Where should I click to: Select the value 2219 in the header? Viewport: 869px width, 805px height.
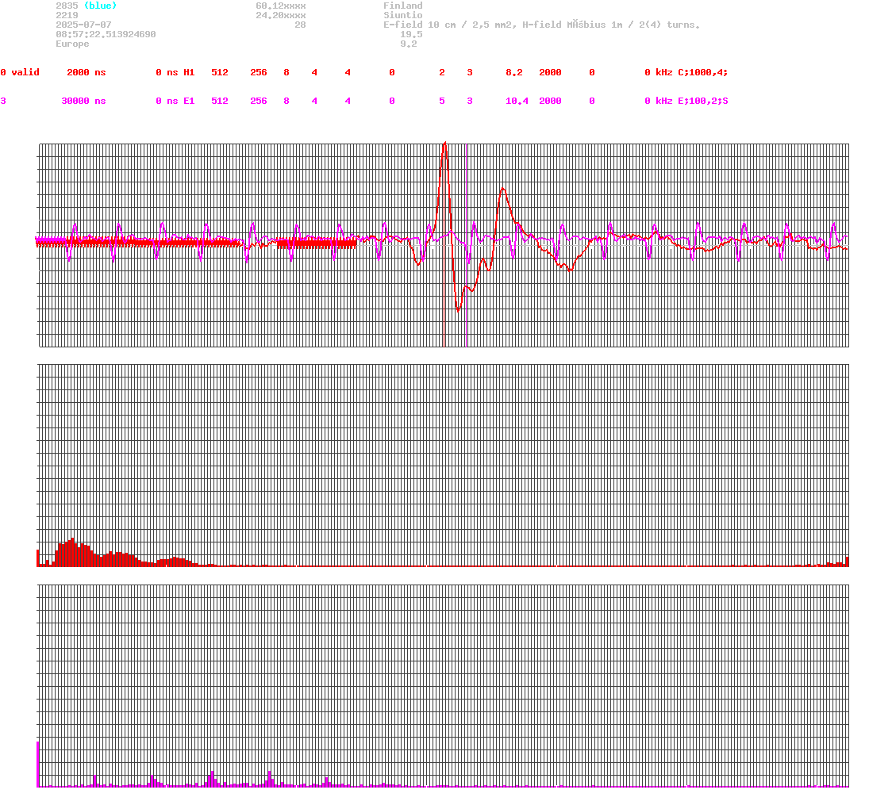pos(67,16)
